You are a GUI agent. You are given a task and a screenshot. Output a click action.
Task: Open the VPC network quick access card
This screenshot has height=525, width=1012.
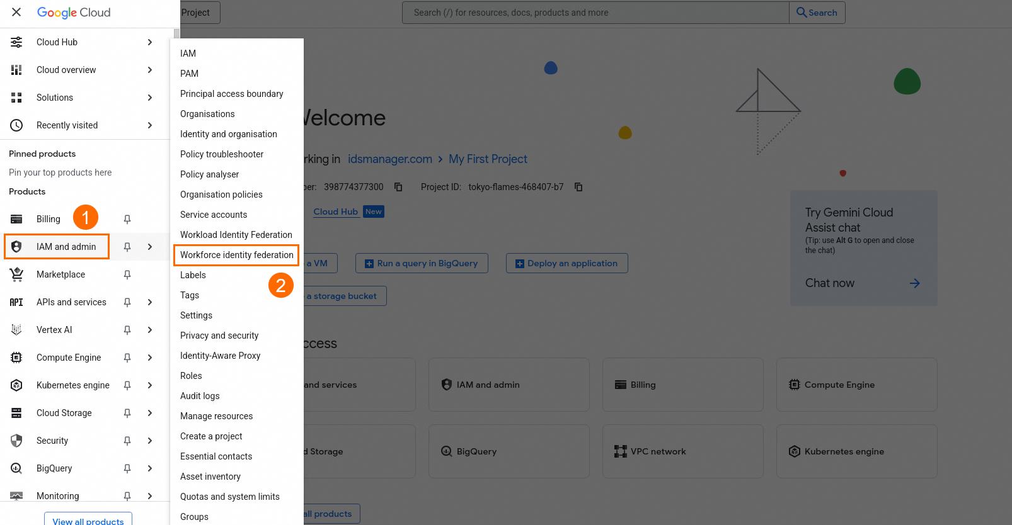pos(683,451)
